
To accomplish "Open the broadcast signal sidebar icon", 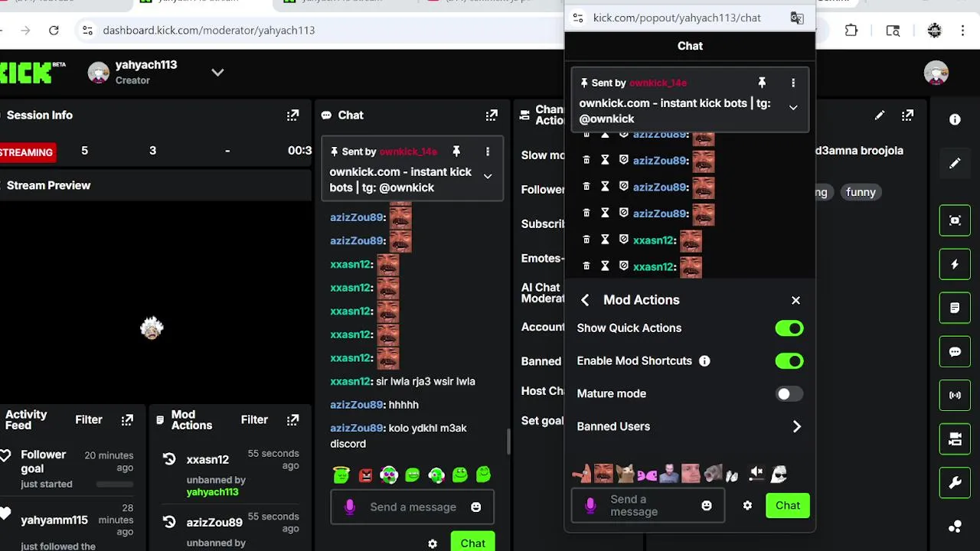I will (x=955, y=396).
